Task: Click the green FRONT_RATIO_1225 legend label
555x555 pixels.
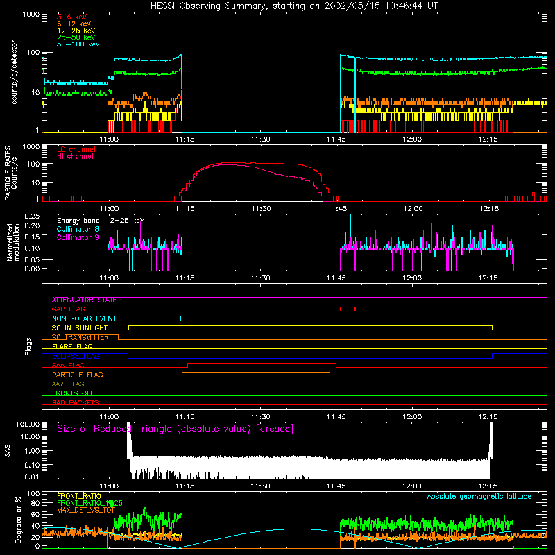Action: tap(89, 504)
